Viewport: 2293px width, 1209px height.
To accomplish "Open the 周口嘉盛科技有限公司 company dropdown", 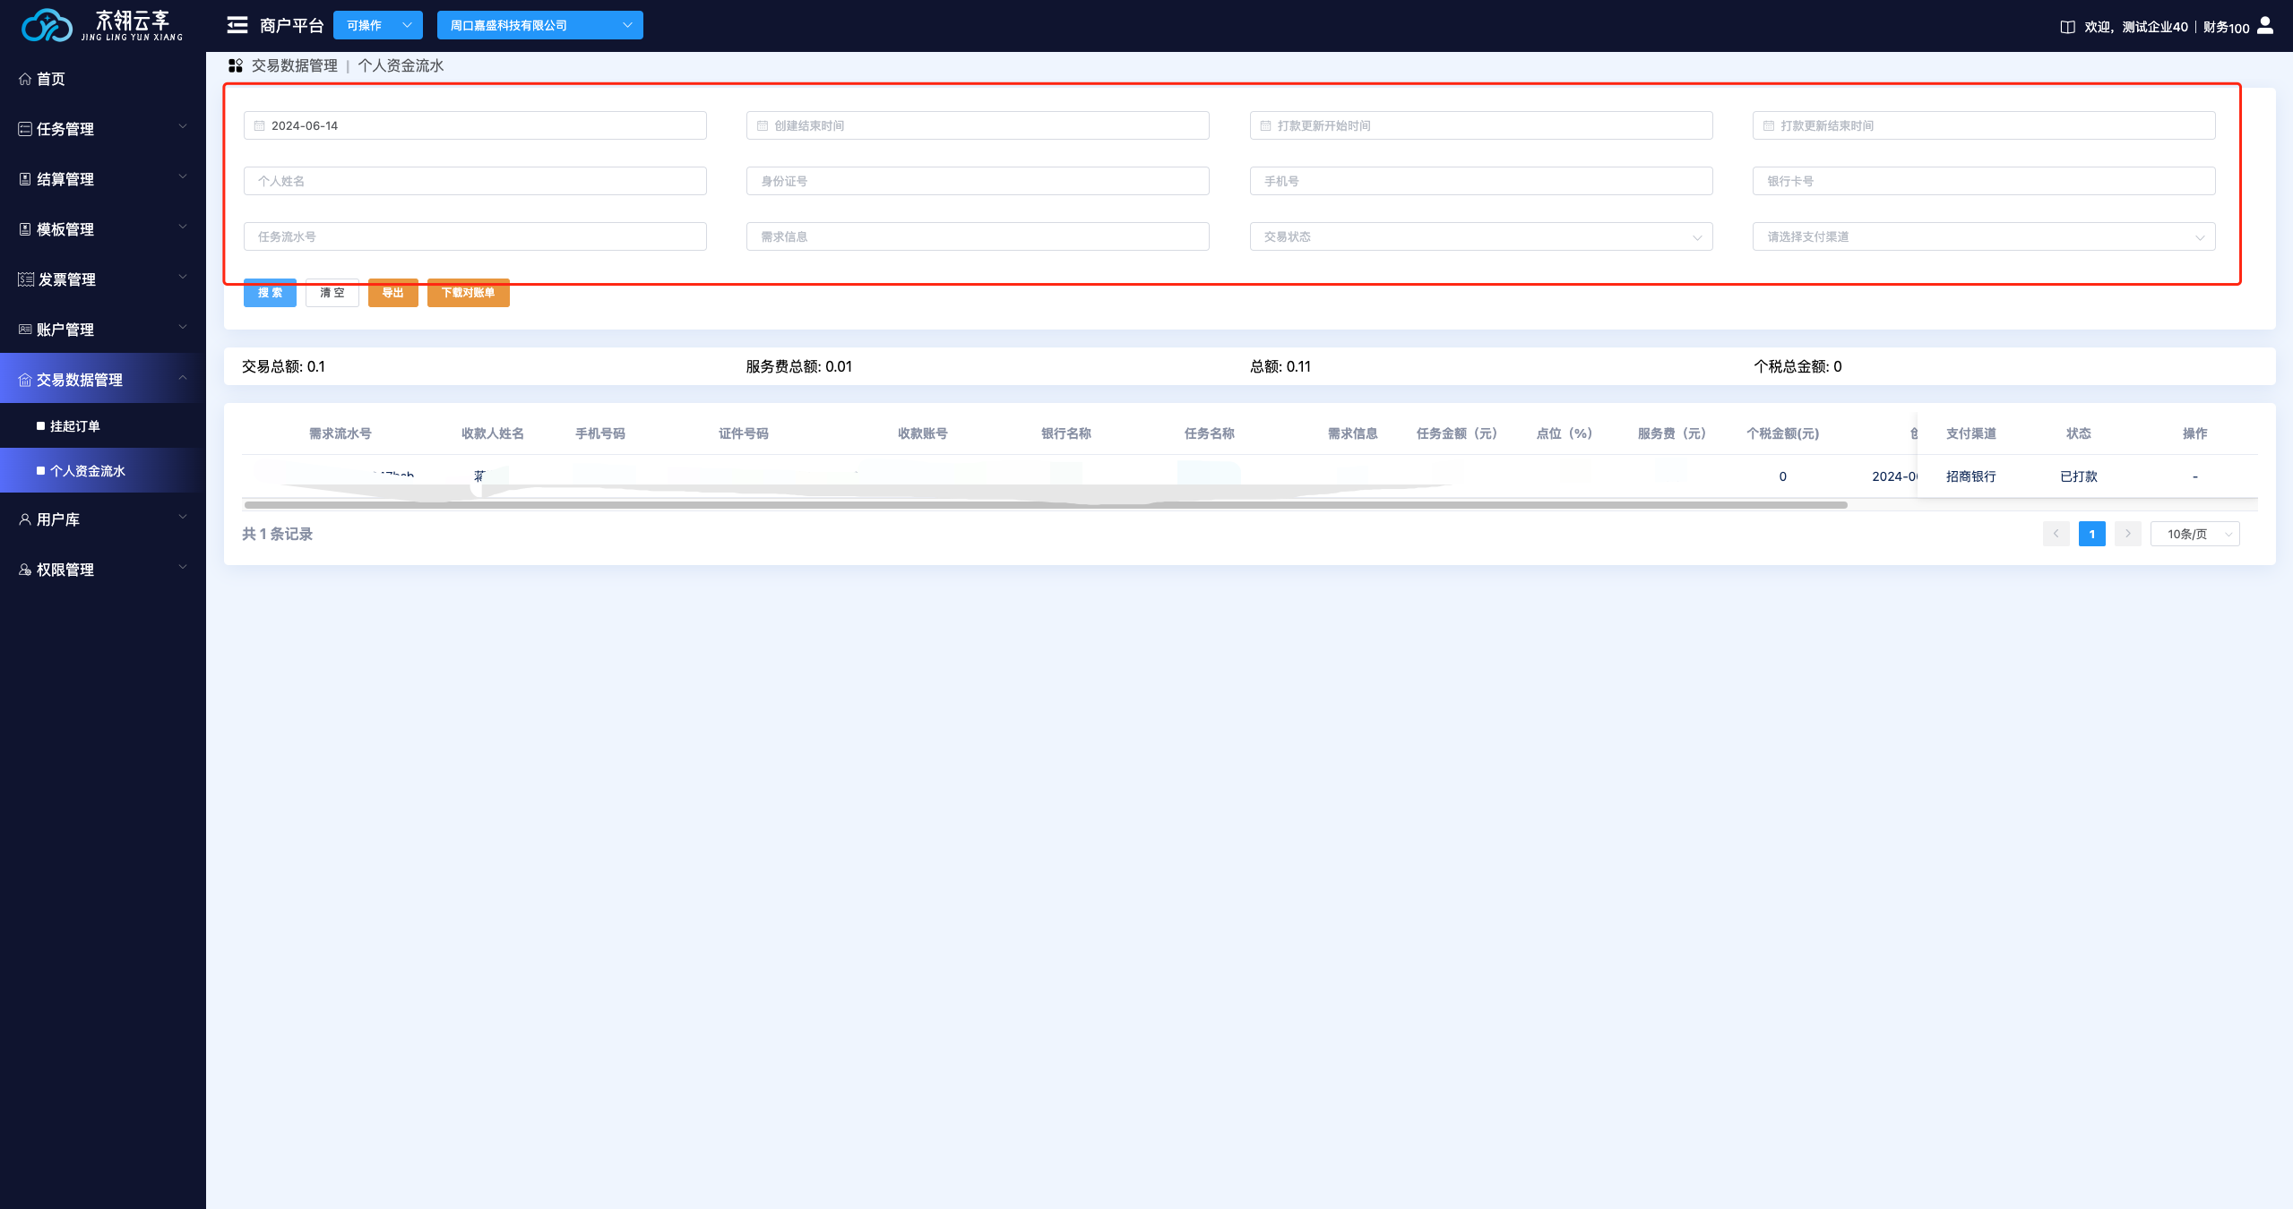I will [x=539, y=25].
